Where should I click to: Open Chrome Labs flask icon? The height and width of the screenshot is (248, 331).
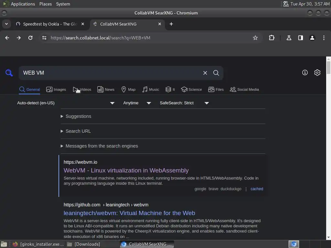pyautogui.click(x=289, y=38)
